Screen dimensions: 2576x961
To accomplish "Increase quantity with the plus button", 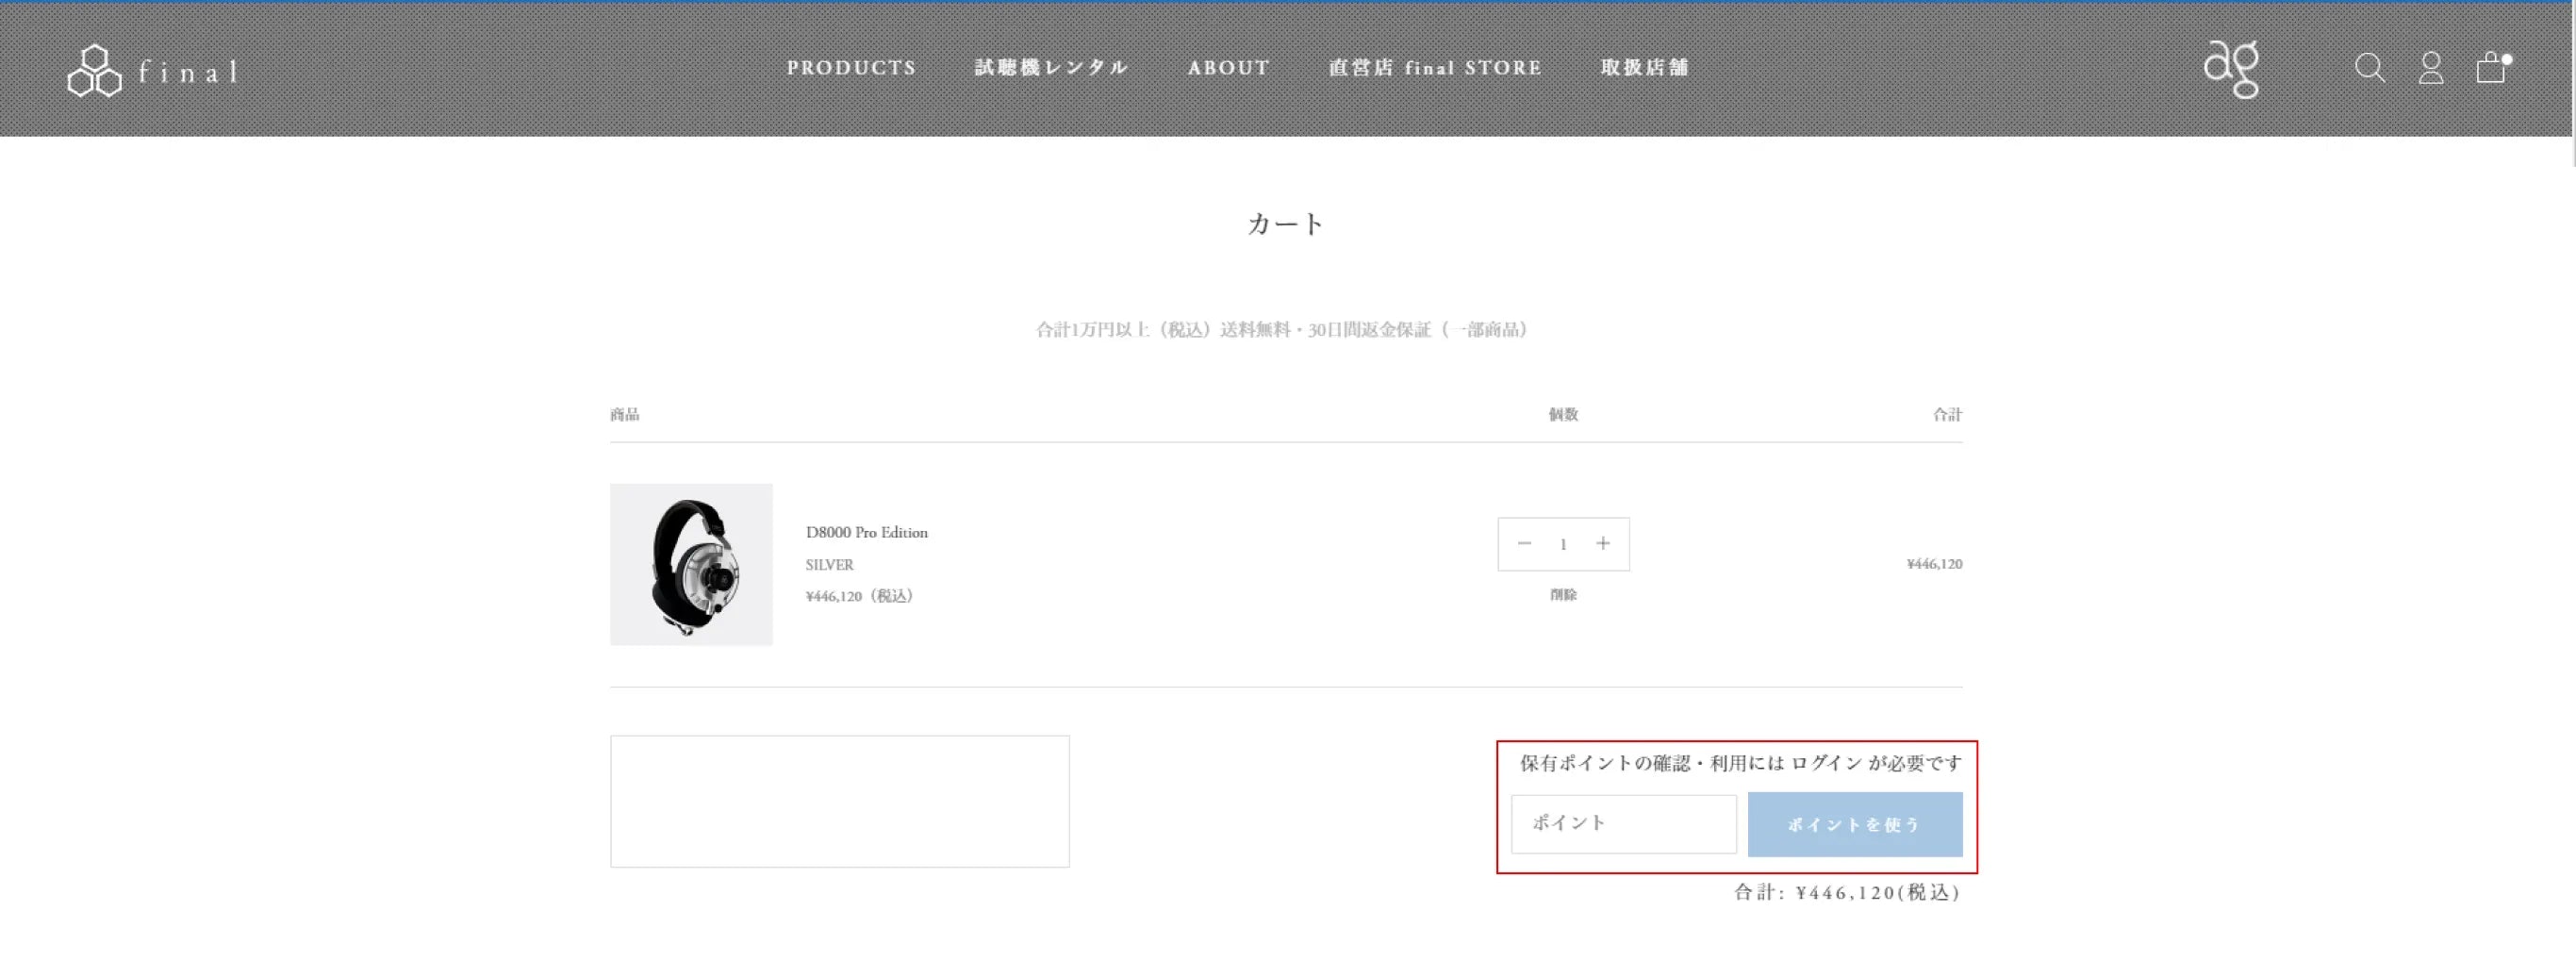I will coord(1603,544).
